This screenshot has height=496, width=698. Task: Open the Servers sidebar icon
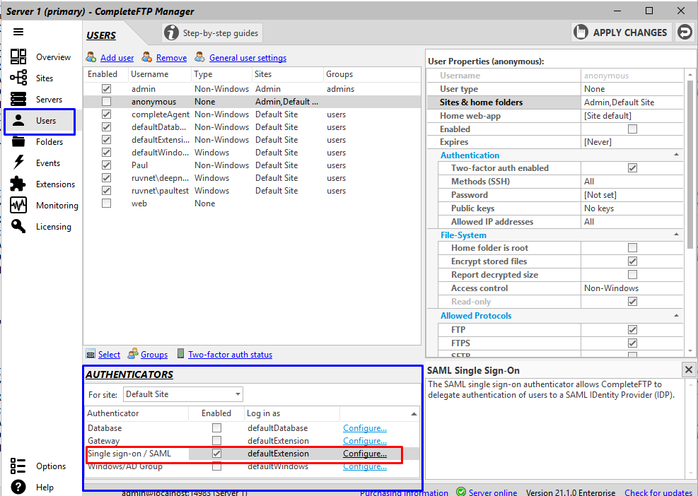click(x=18, y=100)
